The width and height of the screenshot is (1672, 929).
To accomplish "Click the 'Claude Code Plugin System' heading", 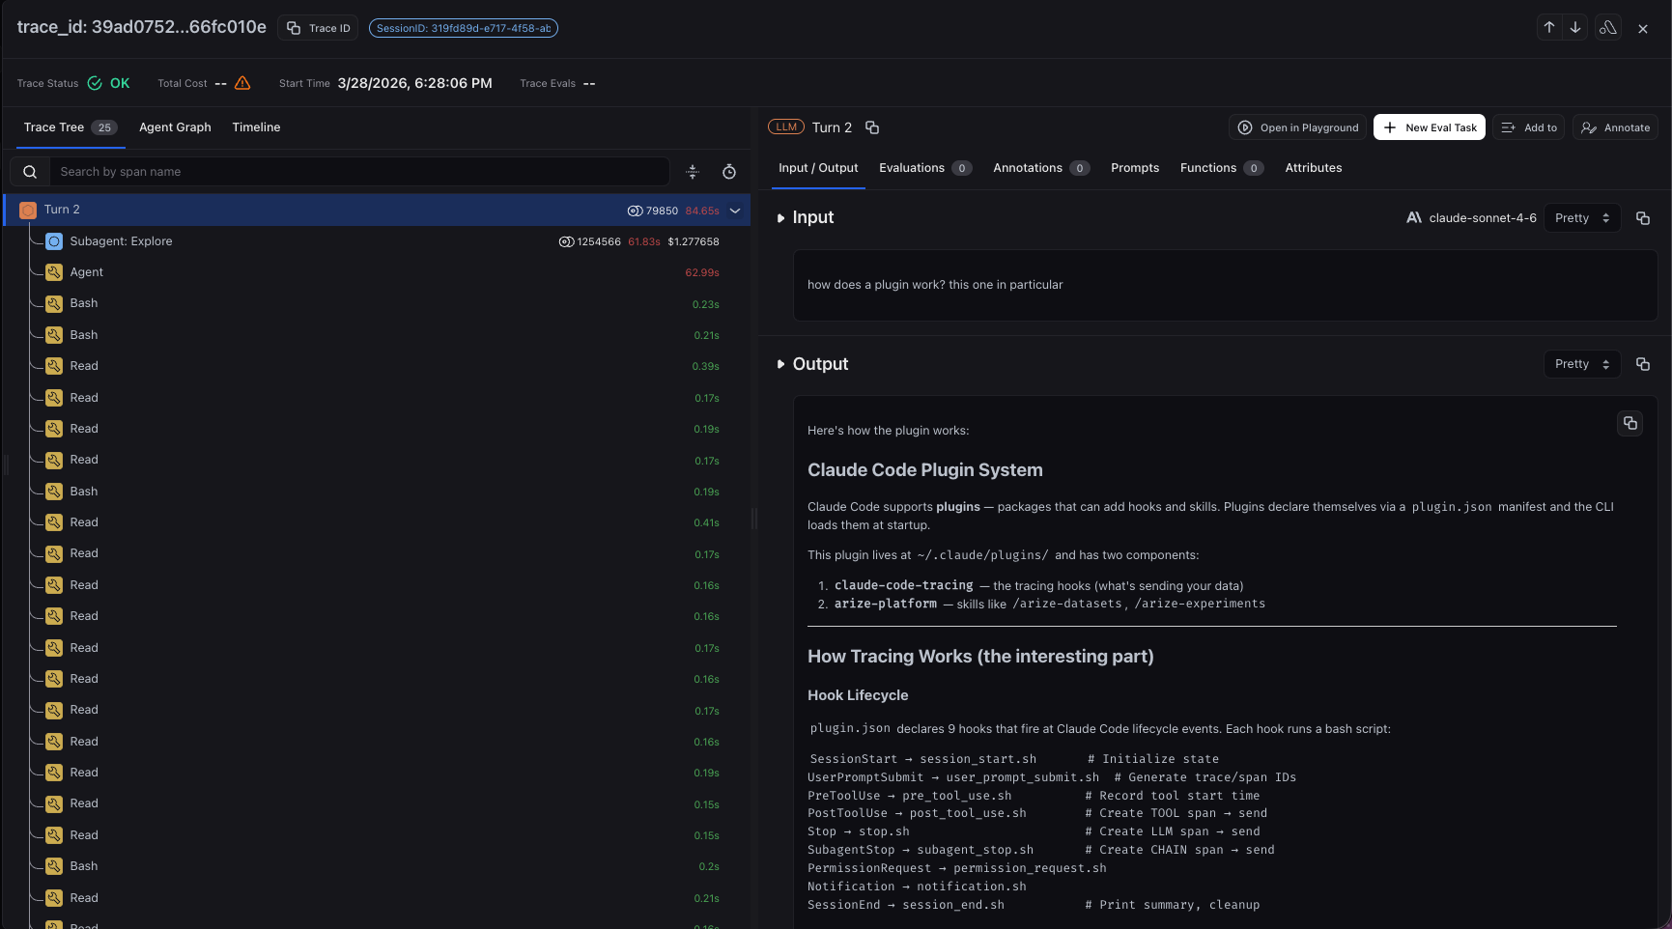I will tap(925, 470).
